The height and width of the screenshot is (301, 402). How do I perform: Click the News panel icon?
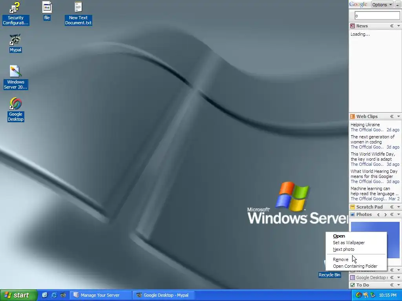pyautogui.click(x=353, y=26)
